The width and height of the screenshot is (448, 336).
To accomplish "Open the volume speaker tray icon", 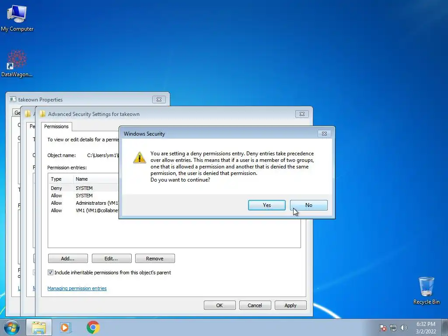I will tap(404, 328).
